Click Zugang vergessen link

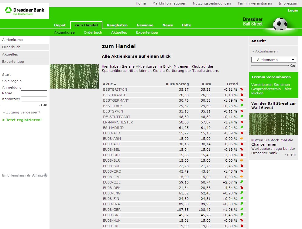(21, 112)
